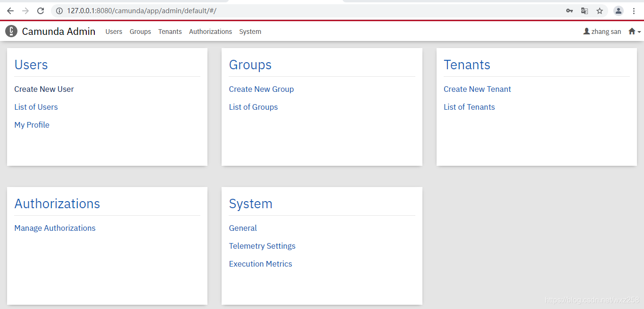644x309 pixels.
Task: Open the saved passwords key icon
Action: tap(570, 11)
